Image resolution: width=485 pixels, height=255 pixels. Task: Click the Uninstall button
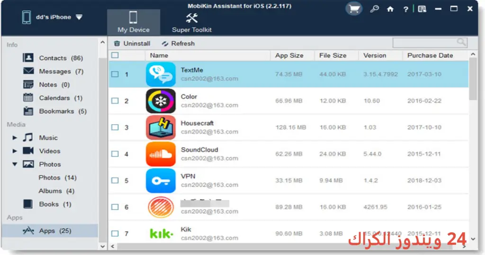click(132, 44)
